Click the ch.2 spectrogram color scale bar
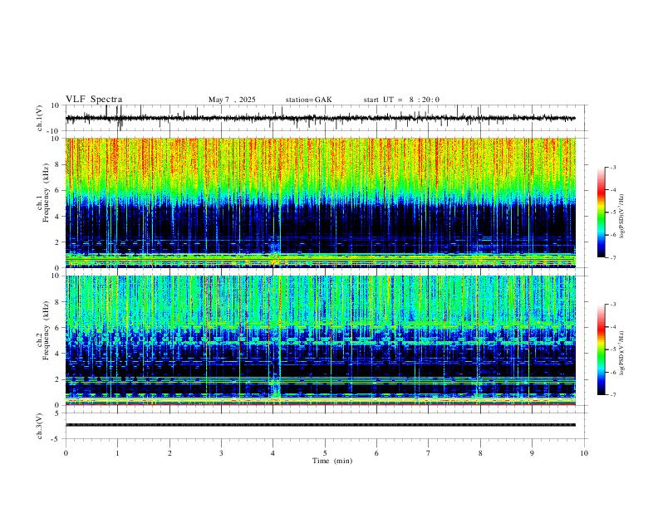The image size is (658, 508). (601, 349)
